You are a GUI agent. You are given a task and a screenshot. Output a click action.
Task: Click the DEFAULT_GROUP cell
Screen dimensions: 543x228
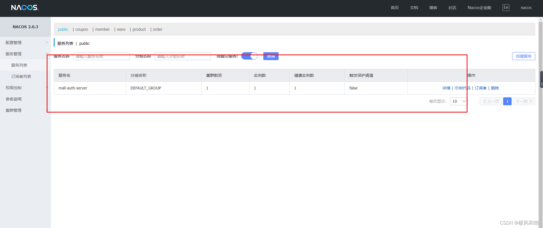[x=164, y=88]
